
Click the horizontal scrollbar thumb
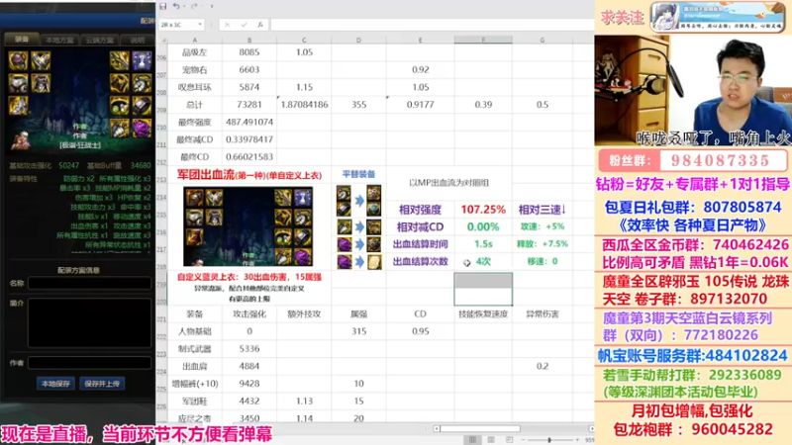pos(480,429)
